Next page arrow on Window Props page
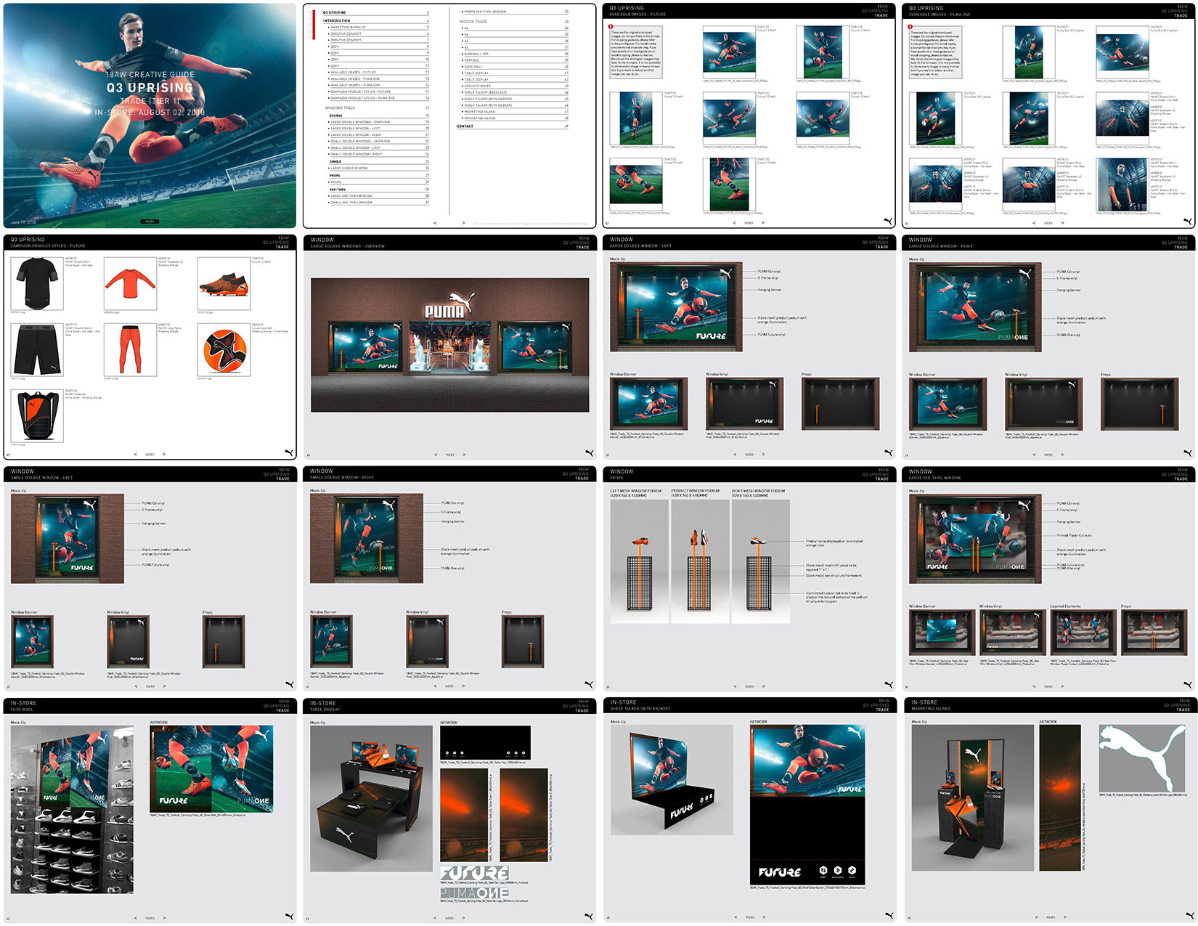The image size is (1198, 926). pyautogui.click(x=763, y=686)
